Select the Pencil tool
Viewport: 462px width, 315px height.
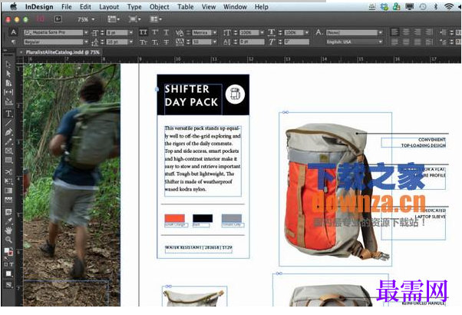point(8,141)
